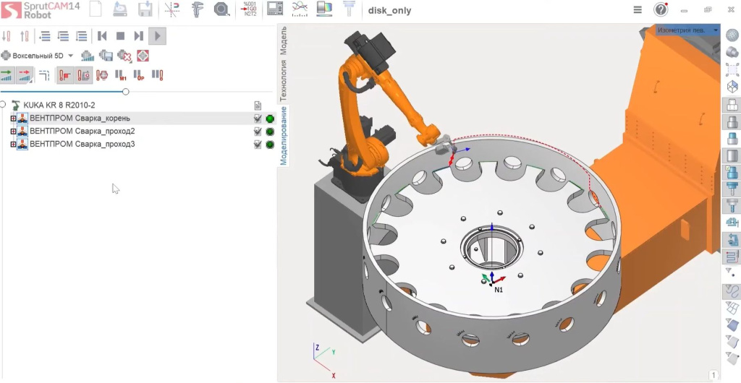
Task: Open the G-code NC program icon
Action: (249, 9)
